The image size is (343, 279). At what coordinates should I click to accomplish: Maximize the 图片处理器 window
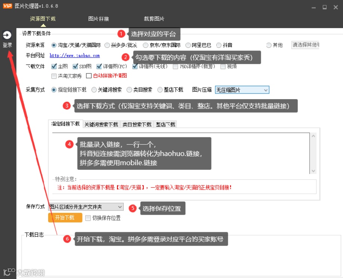[325, 7]
